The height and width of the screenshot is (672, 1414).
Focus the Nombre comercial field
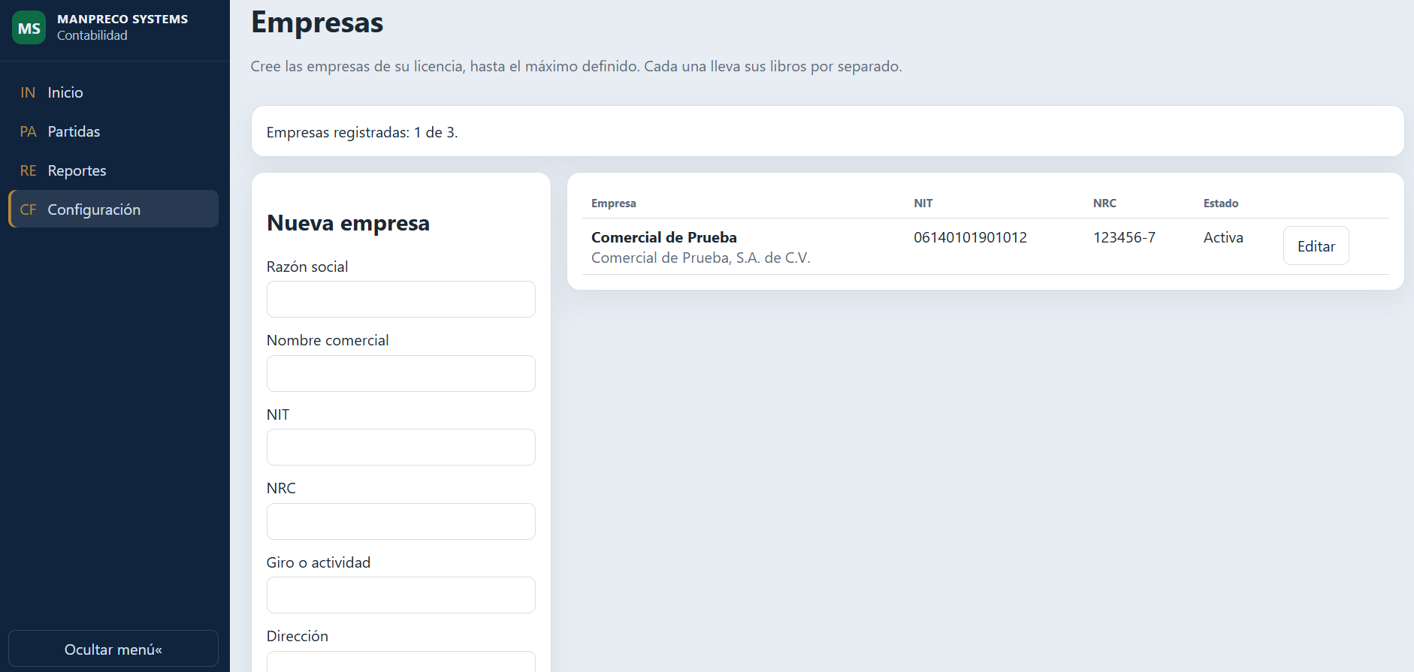(x=401, y=373)
